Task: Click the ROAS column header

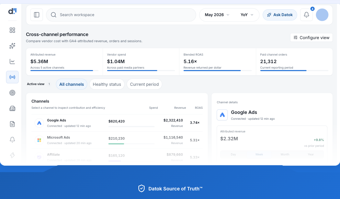Action: click(x=199, y=108)
